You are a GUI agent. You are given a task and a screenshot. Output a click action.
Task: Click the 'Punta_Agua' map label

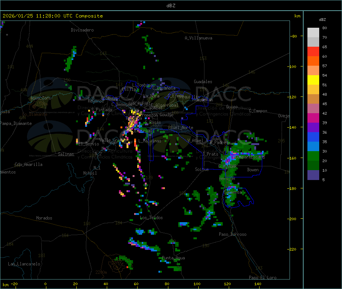pyautogui.click(x=173, y=258)
